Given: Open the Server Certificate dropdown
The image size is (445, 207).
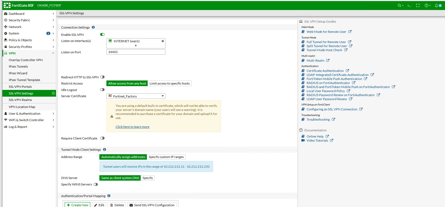Looking at the screenshot, I should pyautogui.click(x=136, y=96).
